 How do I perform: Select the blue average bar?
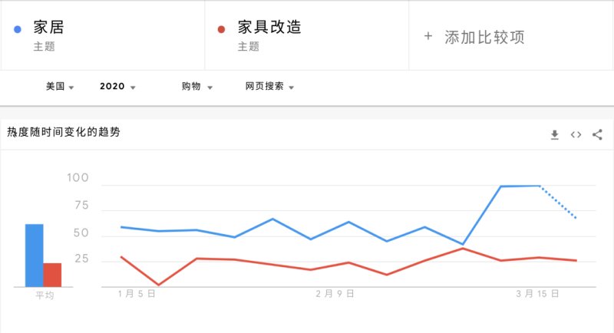[x=34, y=255]
